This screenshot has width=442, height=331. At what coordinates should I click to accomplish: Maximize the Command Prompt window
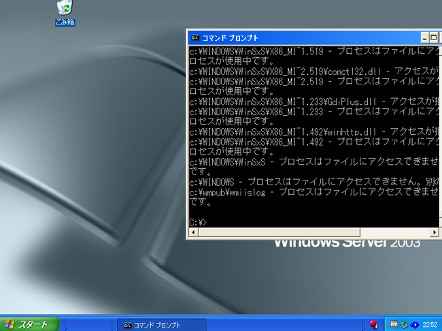[434, 37]
